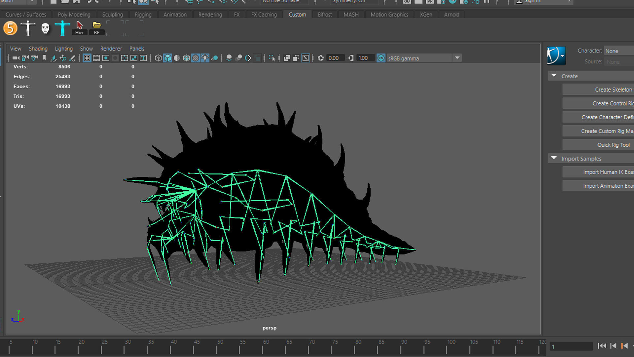Toggle Multisample Anti-aliasing
This screenshot has height=357, width=634.
(x=248, y=58)
